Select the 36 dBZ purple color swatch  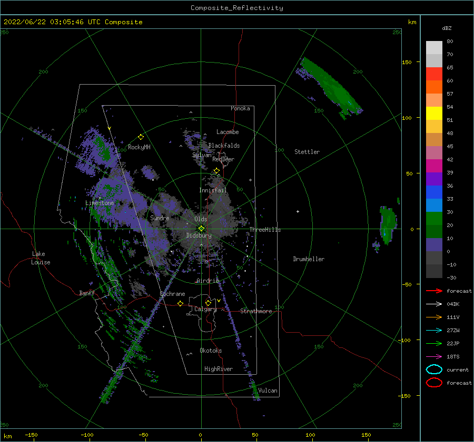[434, 179]
